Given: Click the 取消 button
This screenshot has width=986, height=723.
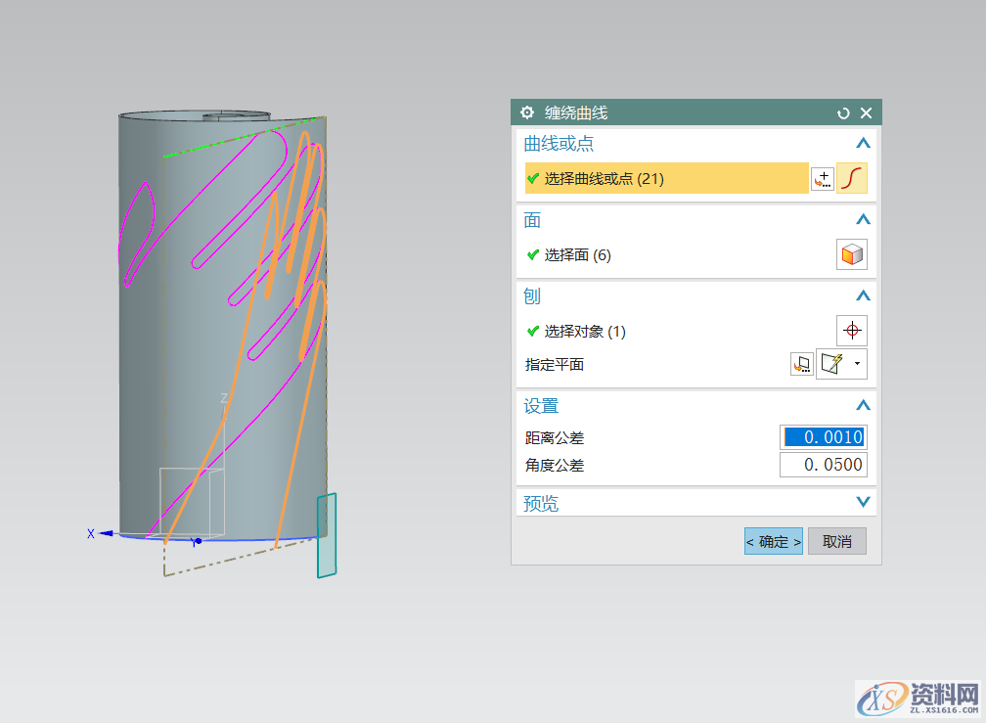Looking at the screenshot, I should (836, 541).
